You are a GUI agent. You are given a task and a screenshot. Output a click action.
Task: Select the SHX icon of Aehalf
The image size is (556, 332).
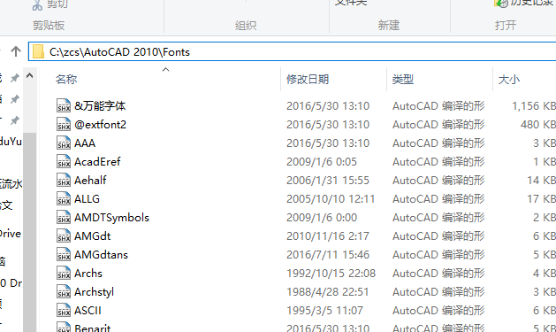click(64, 181)
